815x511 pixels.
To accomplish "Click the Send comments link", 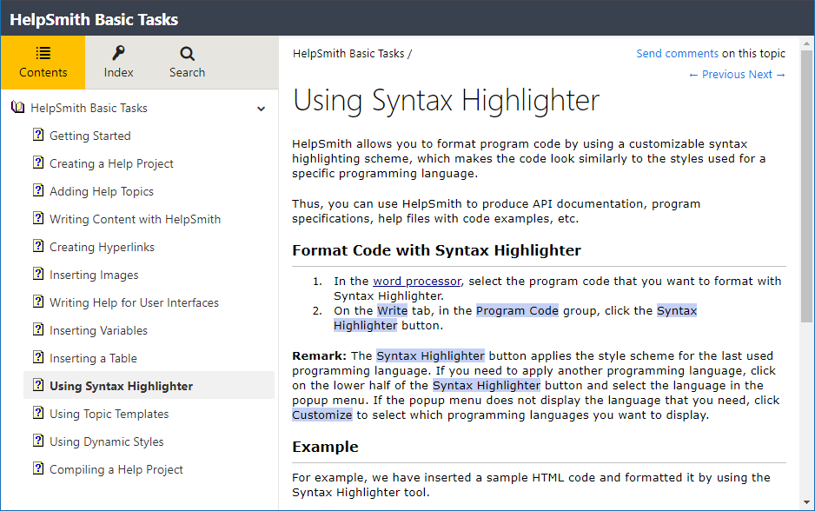I will coord(677,54).
